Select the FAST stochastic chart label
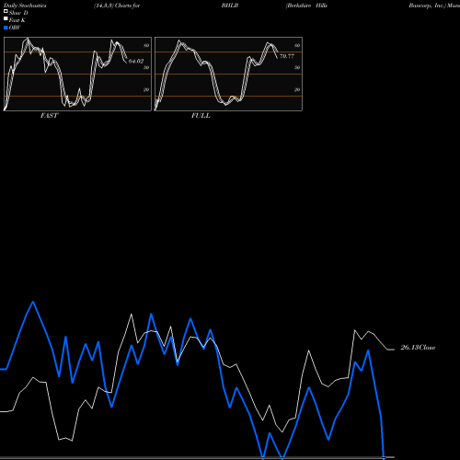Screen dimensions: 460x460 50,116
